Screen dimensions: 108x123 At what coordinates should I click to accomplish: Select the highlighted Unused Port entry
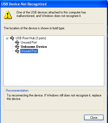(x=29, y=51)
